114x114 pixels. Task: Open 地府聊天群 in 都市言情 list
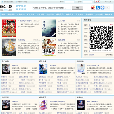[98, 92]
